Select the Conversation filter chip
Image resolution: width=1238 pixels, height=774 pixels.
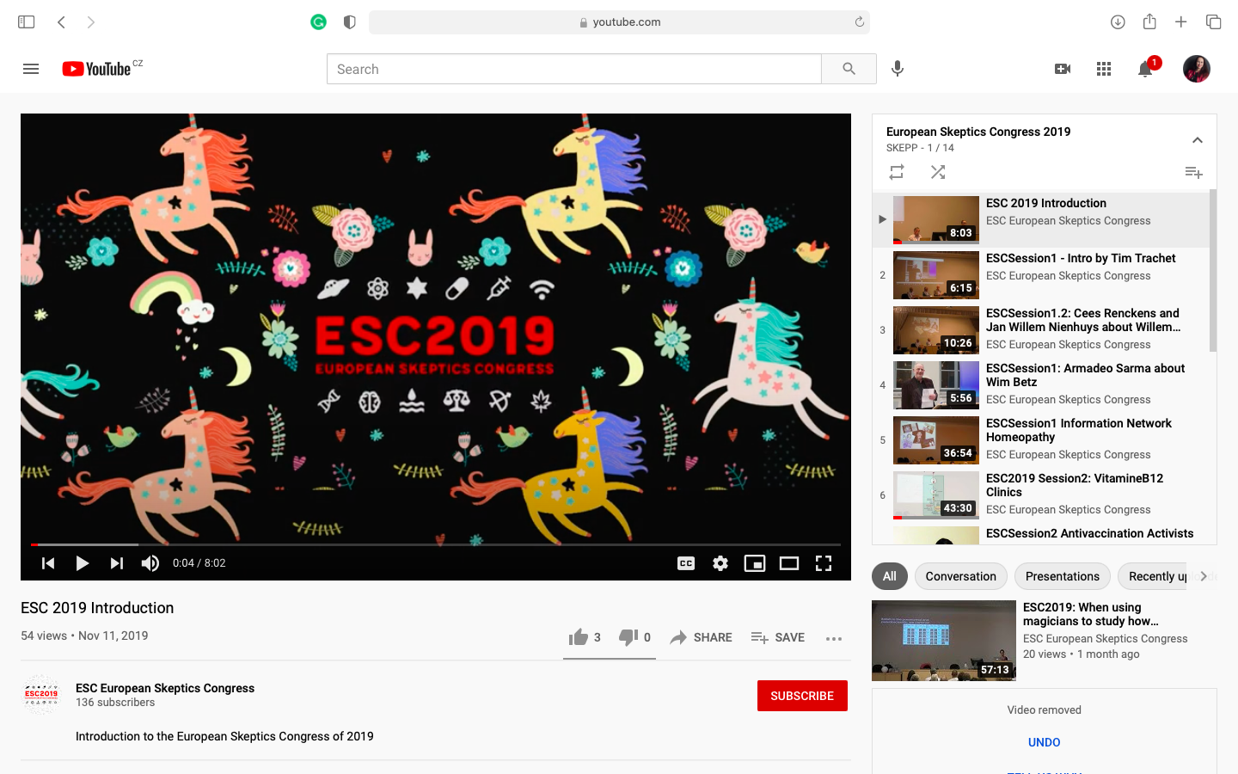(961, 576)
